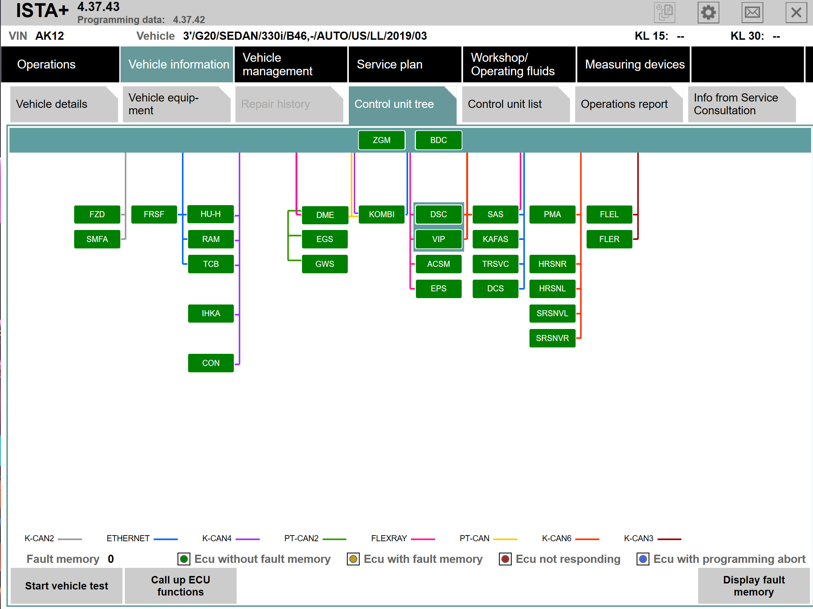This screenshot has width=813, height=609.
Task: Click green Ecu without fault memory indicator
Action: (184, 559)
